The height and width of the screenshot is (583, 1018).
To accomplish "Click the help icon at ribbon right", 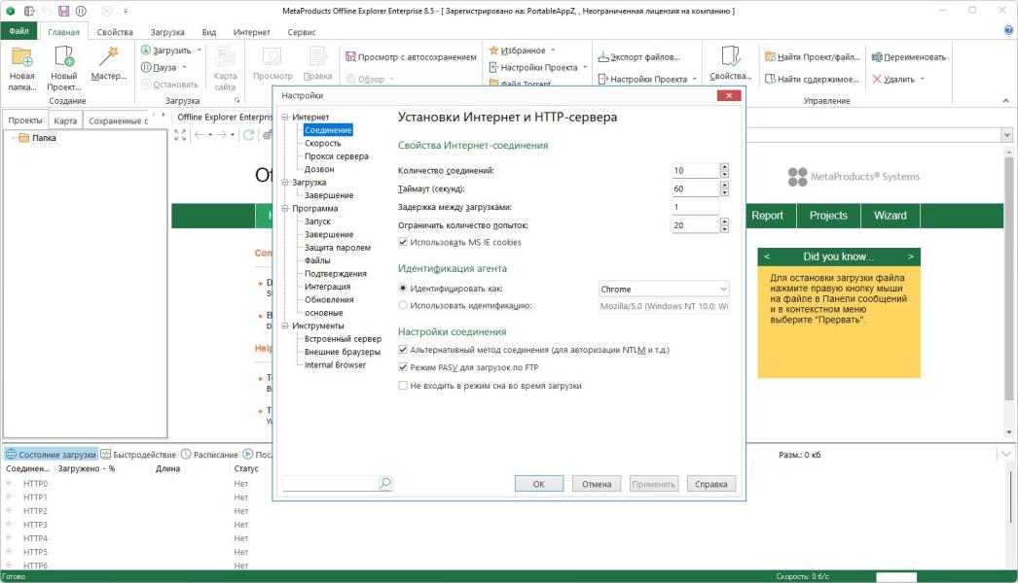I will click(x=1008, y=30).
